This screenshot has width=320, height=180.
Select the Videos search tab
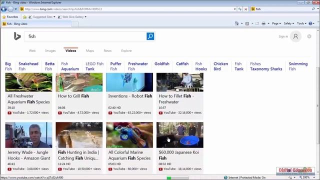click(x=71, y=50)
